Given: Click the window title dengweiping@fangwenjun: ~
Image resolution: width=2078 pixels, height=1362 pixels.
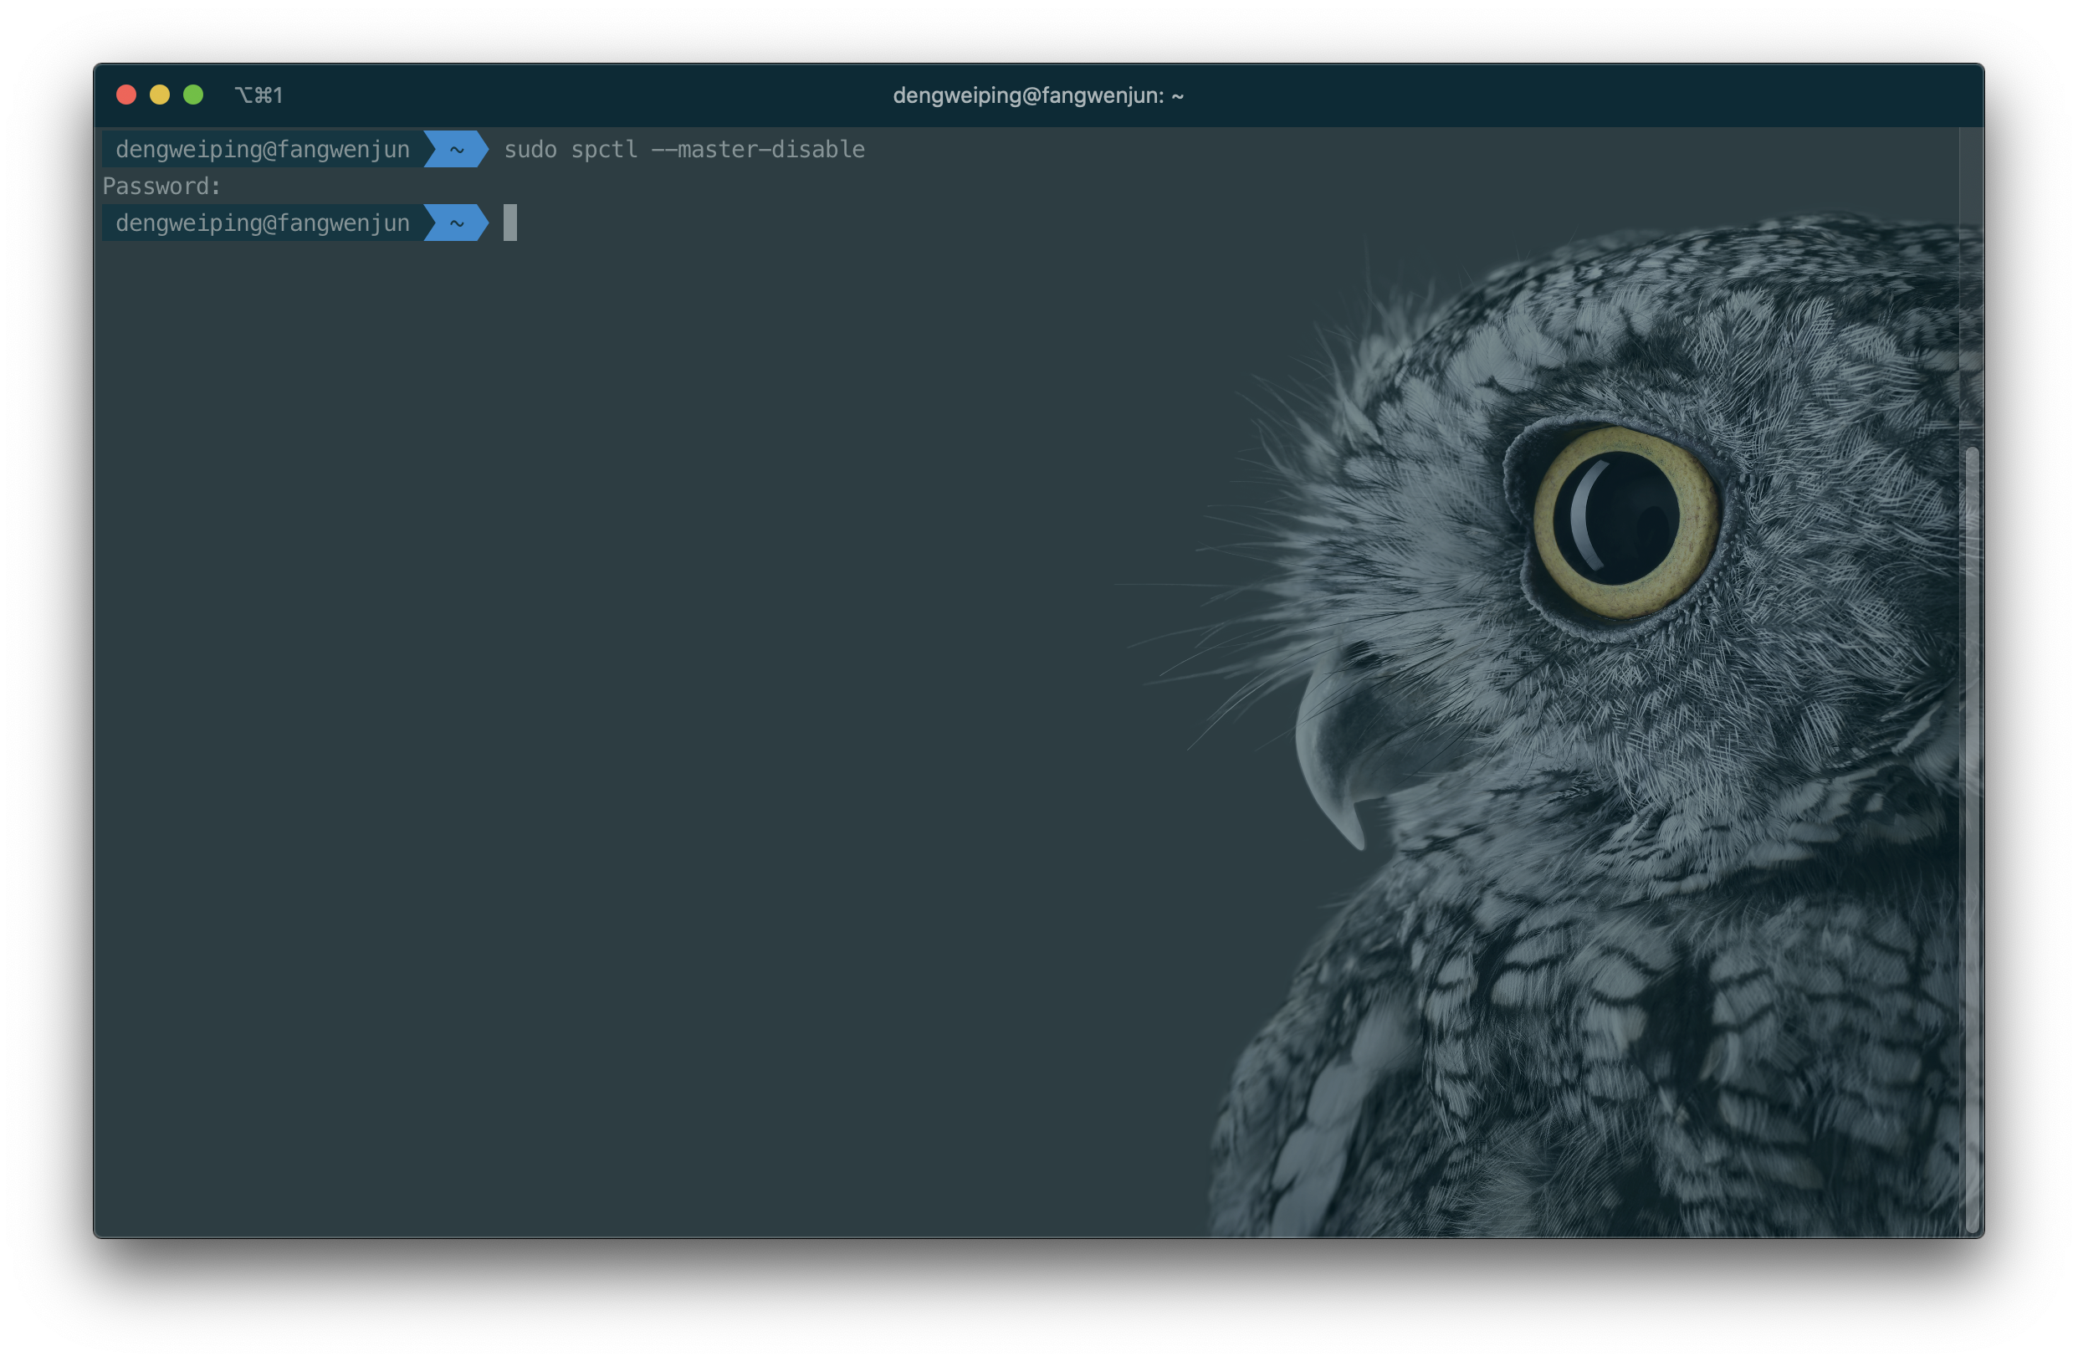Looking at the screenshot, I should (x=1038, y=95).
